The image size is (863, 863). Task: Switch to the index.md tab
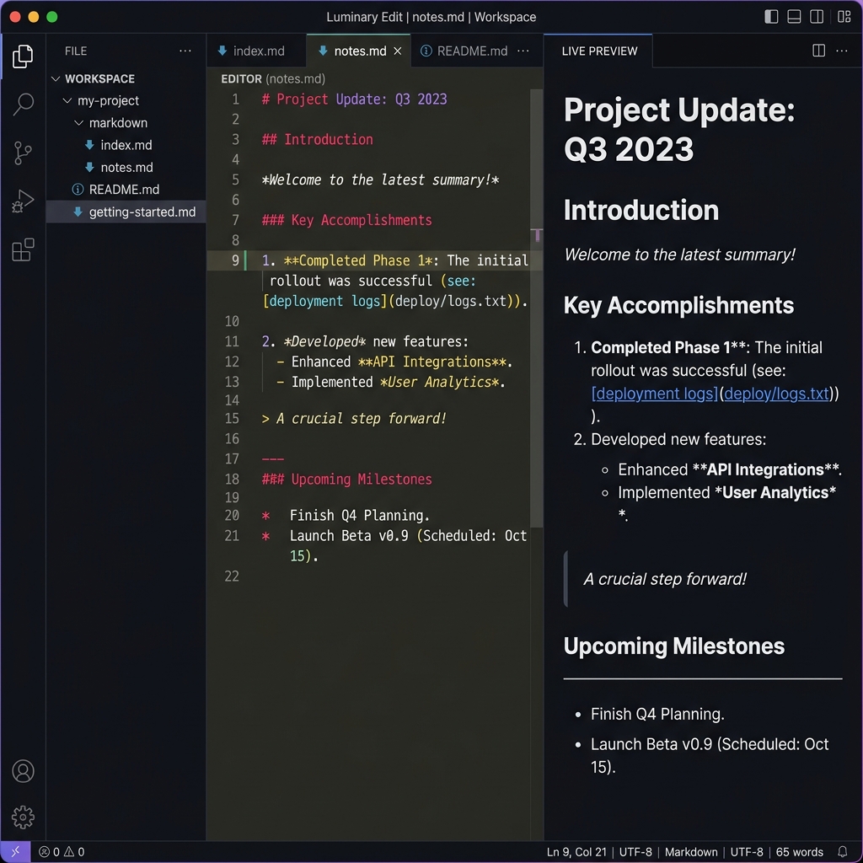click(256, 51)
